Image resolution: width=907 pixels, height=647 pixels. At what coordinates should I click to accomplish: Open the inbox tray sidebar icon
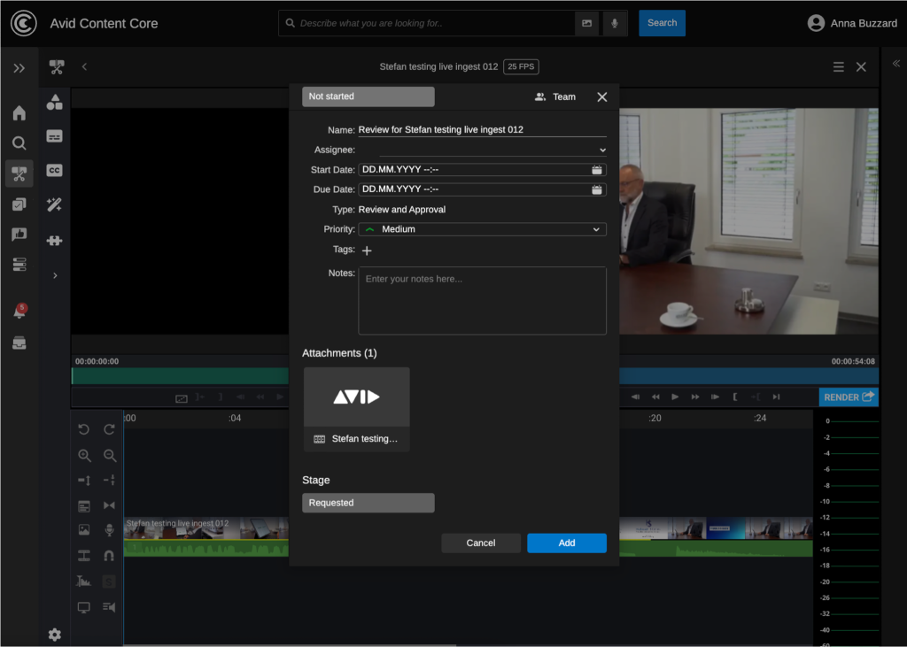(x=19, y=343)
